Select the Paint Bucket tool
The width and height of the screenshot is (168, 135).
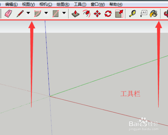pyautogui.click(x=154, y=13)
